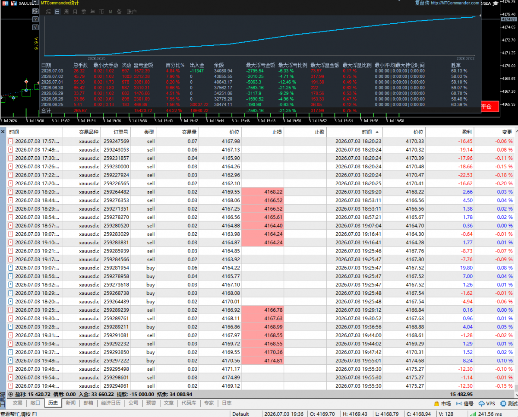
Task: Click the graduation cap EA icon
Action: (x=496, y=3)
